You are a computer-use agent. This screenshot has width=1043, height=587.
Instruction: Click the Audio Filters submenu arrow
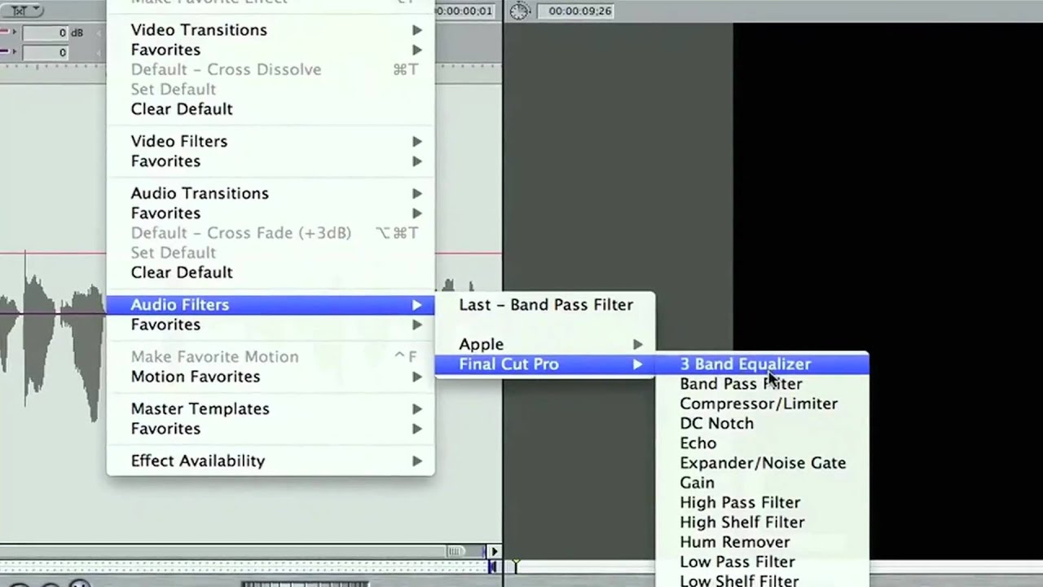pyautogui.click(x=417, y=305)
